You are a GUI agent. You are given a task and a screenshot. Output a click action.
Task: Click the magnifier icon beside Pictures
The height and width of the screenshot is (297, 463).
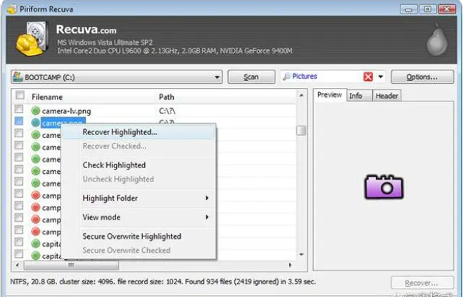tap(286, 77)
